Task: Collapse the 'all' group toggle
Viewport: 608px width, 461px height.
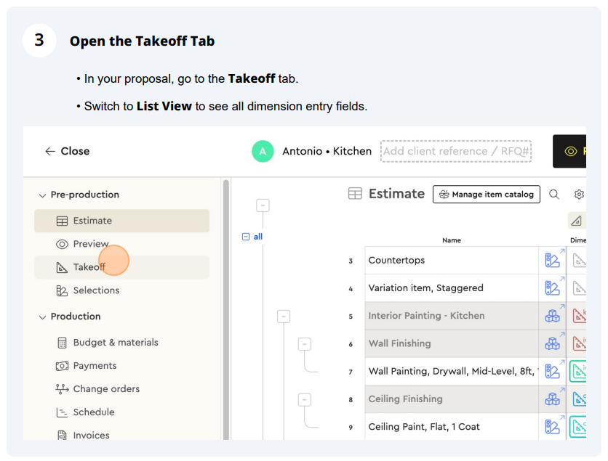Action: click(x=246, y=237)
